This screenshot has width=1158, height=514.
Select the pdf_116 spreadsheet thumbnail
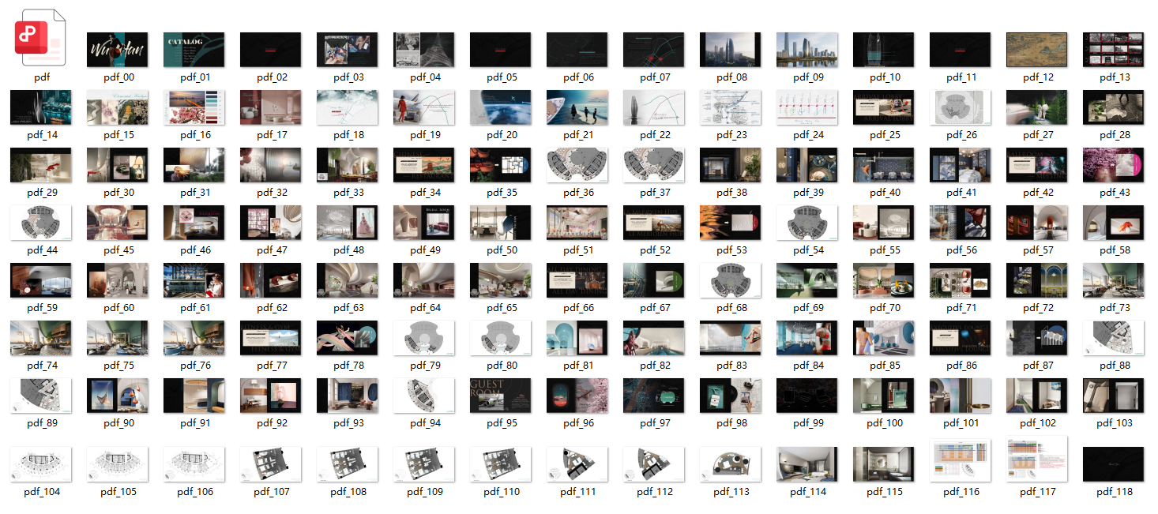point(961,460)
